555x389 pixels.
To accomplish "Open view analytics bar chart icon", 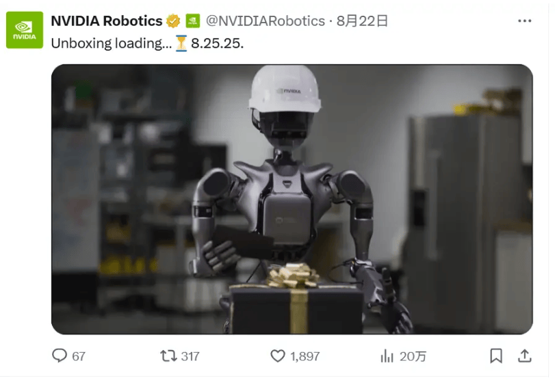I will [387, 356].
